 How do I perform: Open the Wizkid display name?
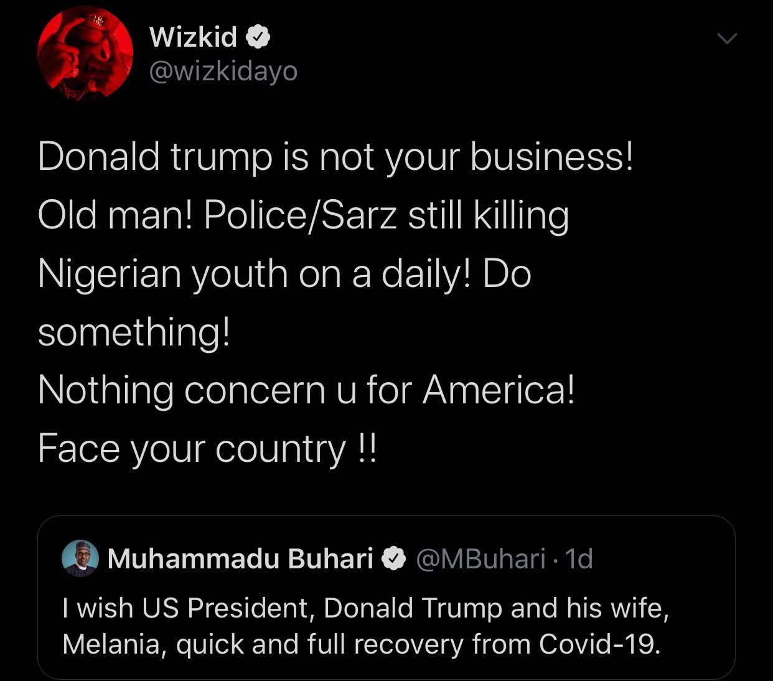pos(193,37)
